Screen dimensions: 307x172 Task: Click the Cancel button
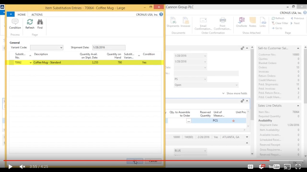(153, 161)
